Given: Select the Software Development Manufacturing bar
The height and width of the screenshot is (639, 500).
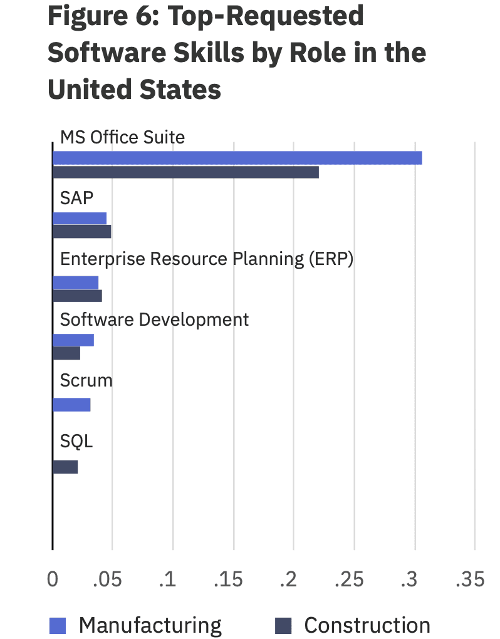Looking at the screenshot, I should click(73, 340).
